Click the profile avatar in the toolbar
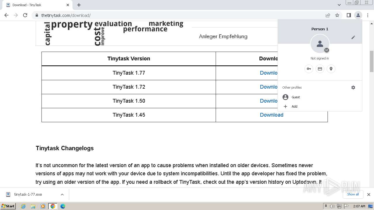 click(x=358, y=15)
